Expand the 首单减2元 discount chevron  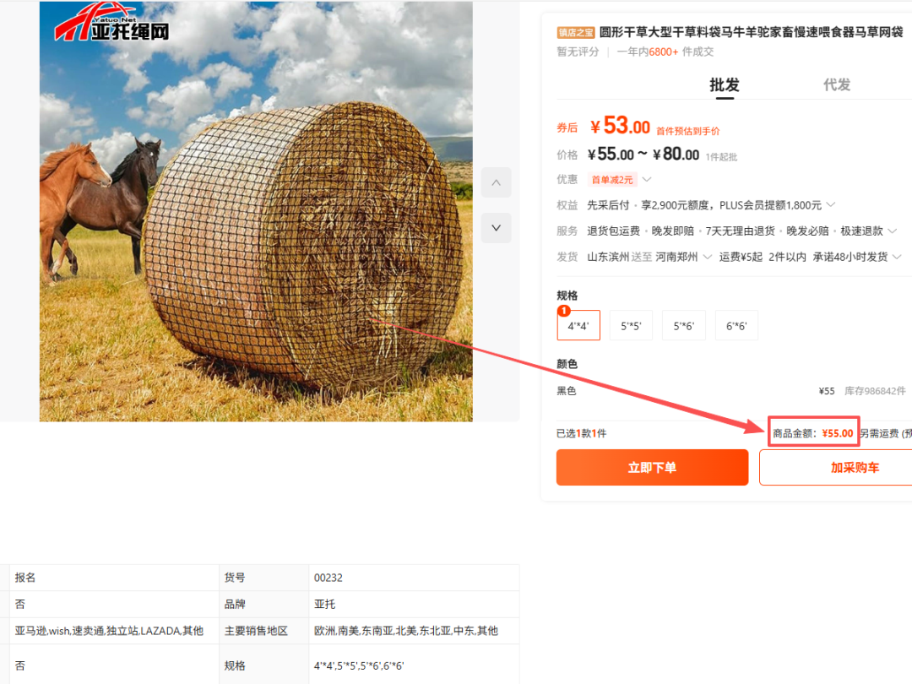tap(647, 179)
